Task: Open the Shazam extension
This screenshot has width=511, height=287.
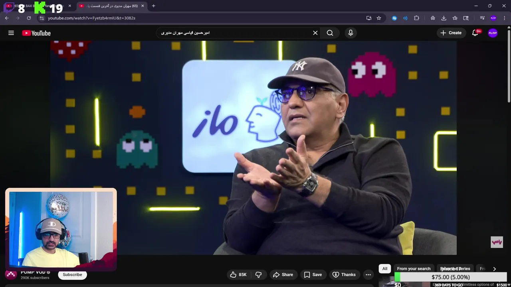Action: click(394, 18)
